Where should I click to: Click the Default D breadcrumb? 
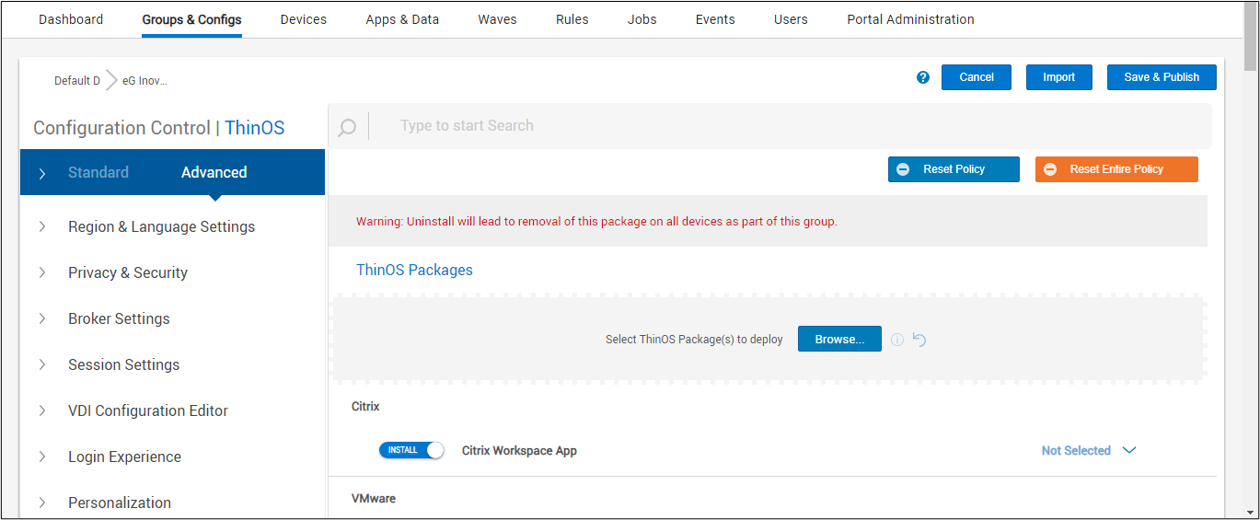(77, 81)
